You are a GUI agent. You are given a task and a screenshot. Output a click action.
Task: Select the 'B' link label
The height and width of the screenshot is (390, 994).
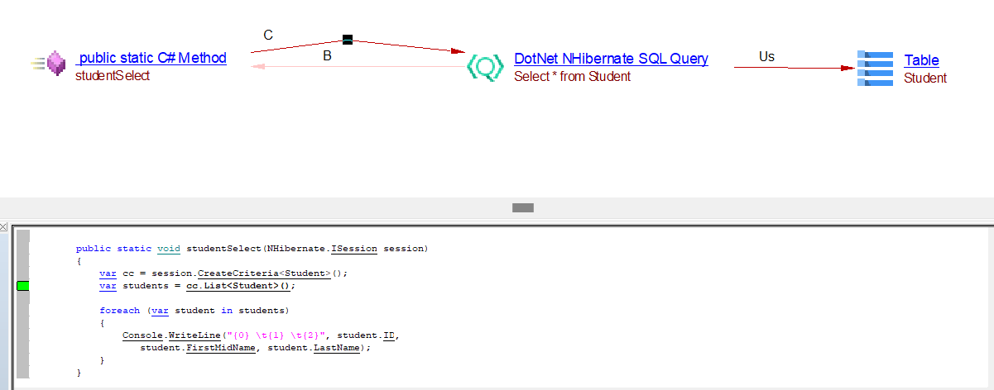[327, 56]
